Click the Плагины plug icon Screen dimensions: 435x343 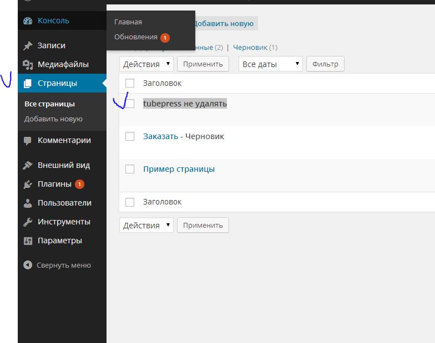pyautogui.click(x=28, y=184)
